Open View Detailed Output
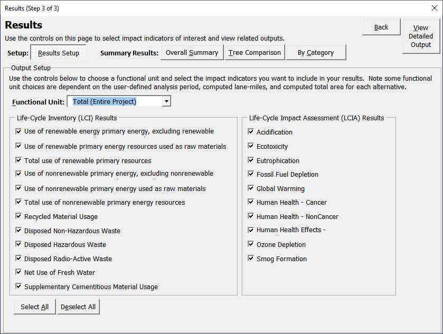Viewport: 443px width, 334px height. (x=421, y=36)
